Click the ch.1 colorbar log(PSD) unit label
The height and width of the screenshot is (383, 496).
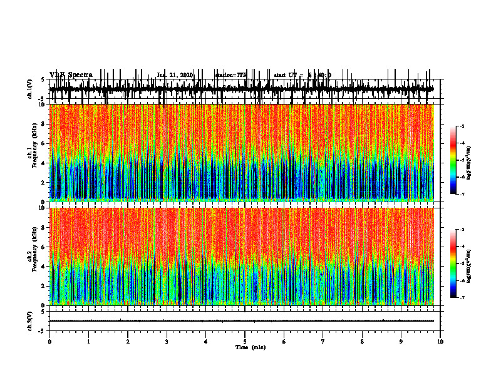click(469, 163)
